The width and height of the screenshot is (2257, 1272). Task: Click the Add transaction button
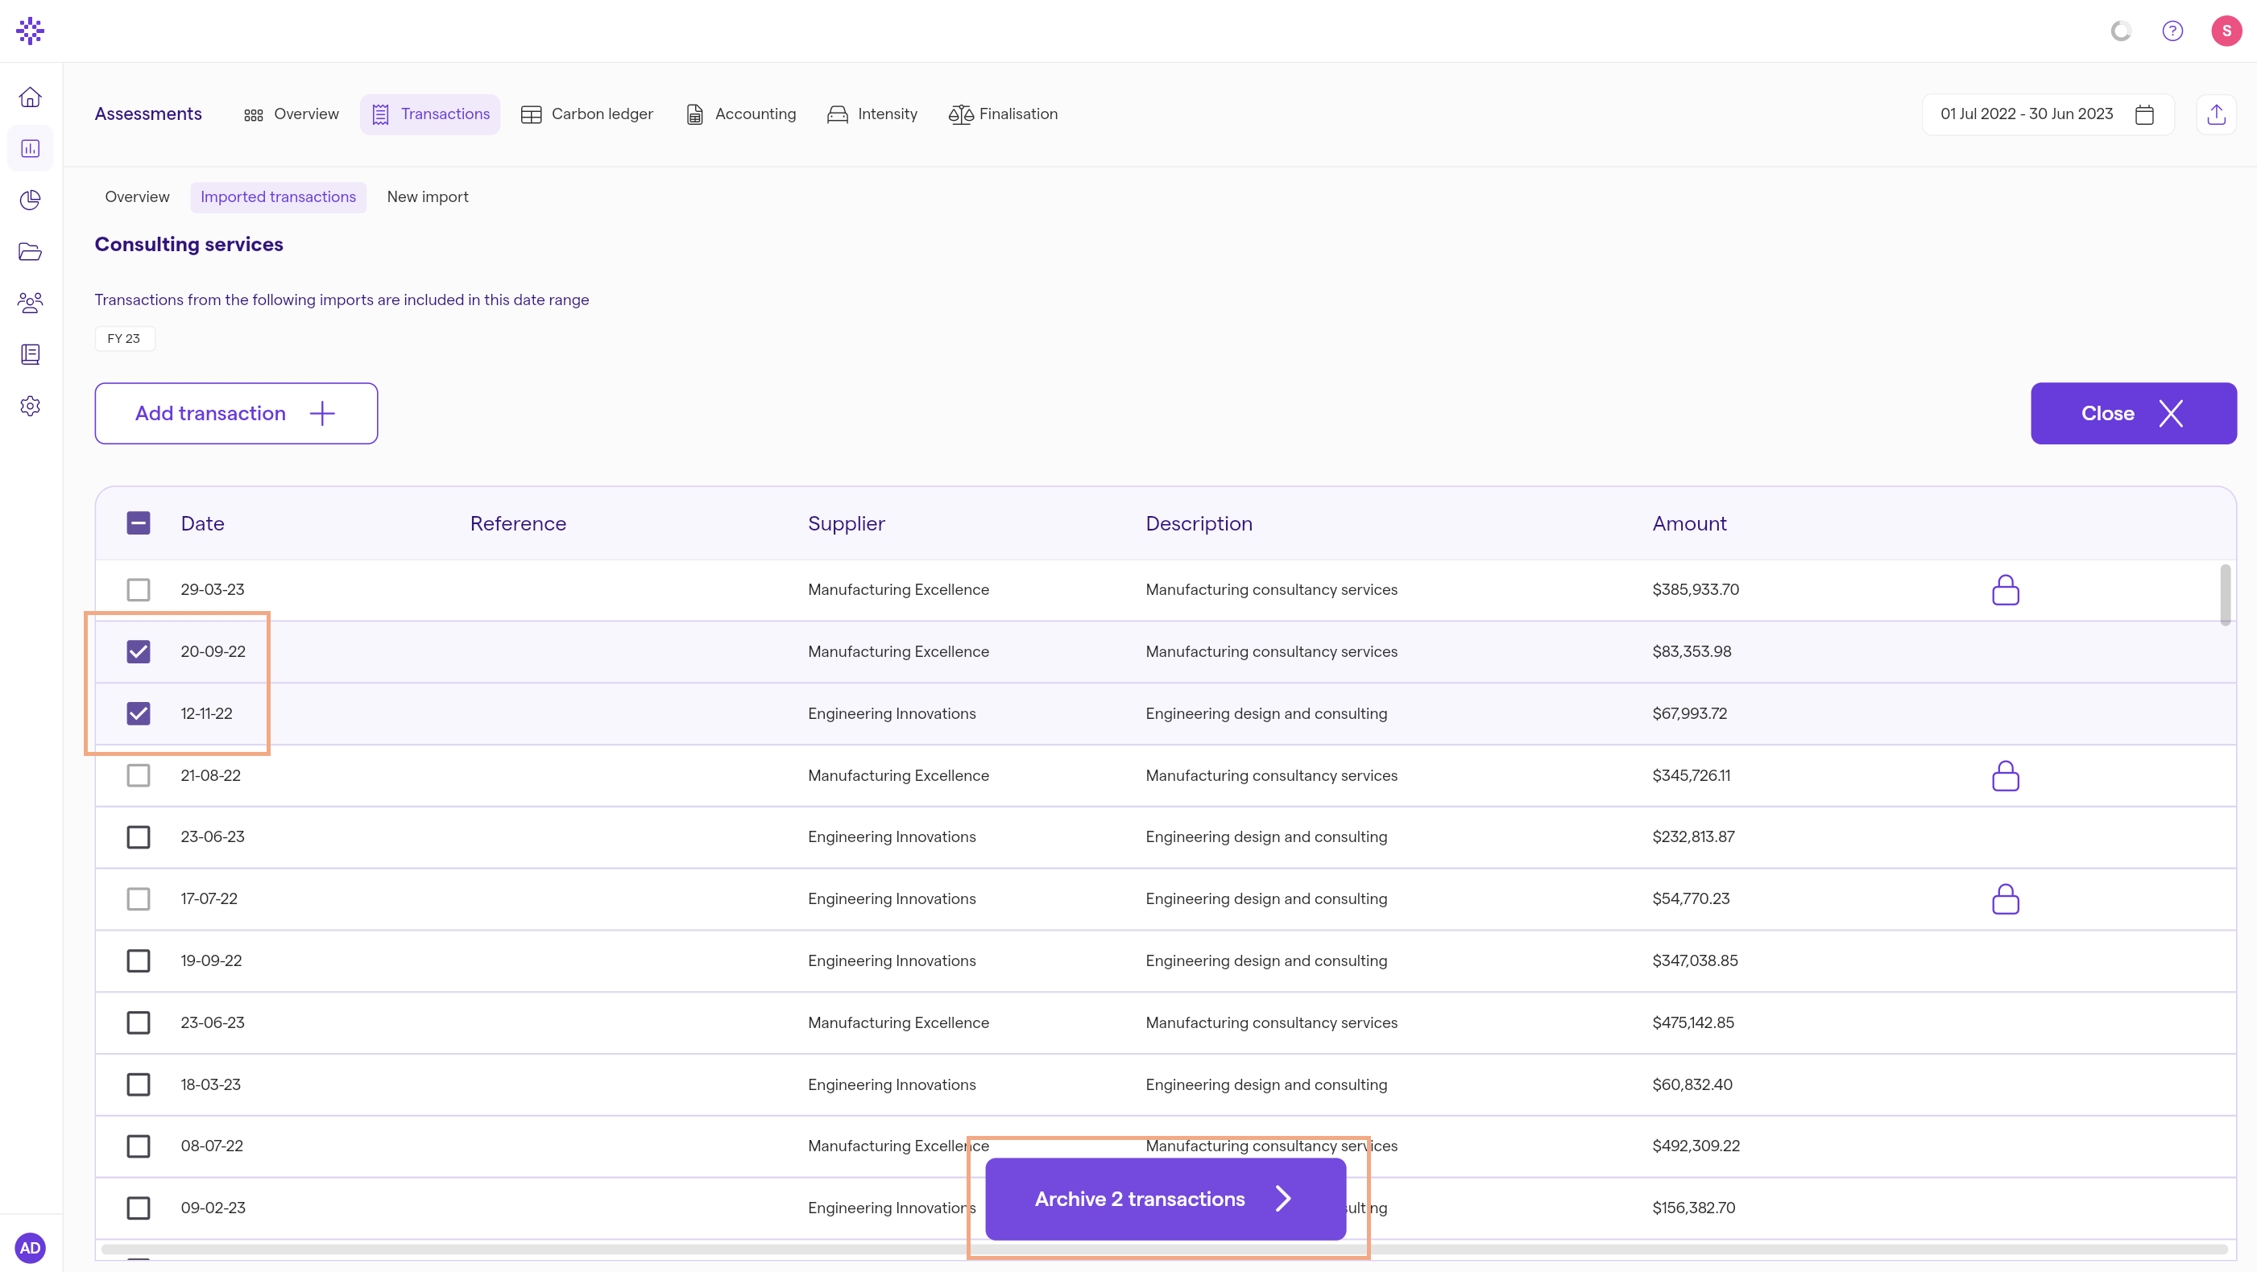pyautogui.click(x=237, y=413)
